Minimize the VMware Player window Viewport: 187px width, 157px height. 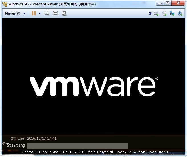tap(160, 3)
